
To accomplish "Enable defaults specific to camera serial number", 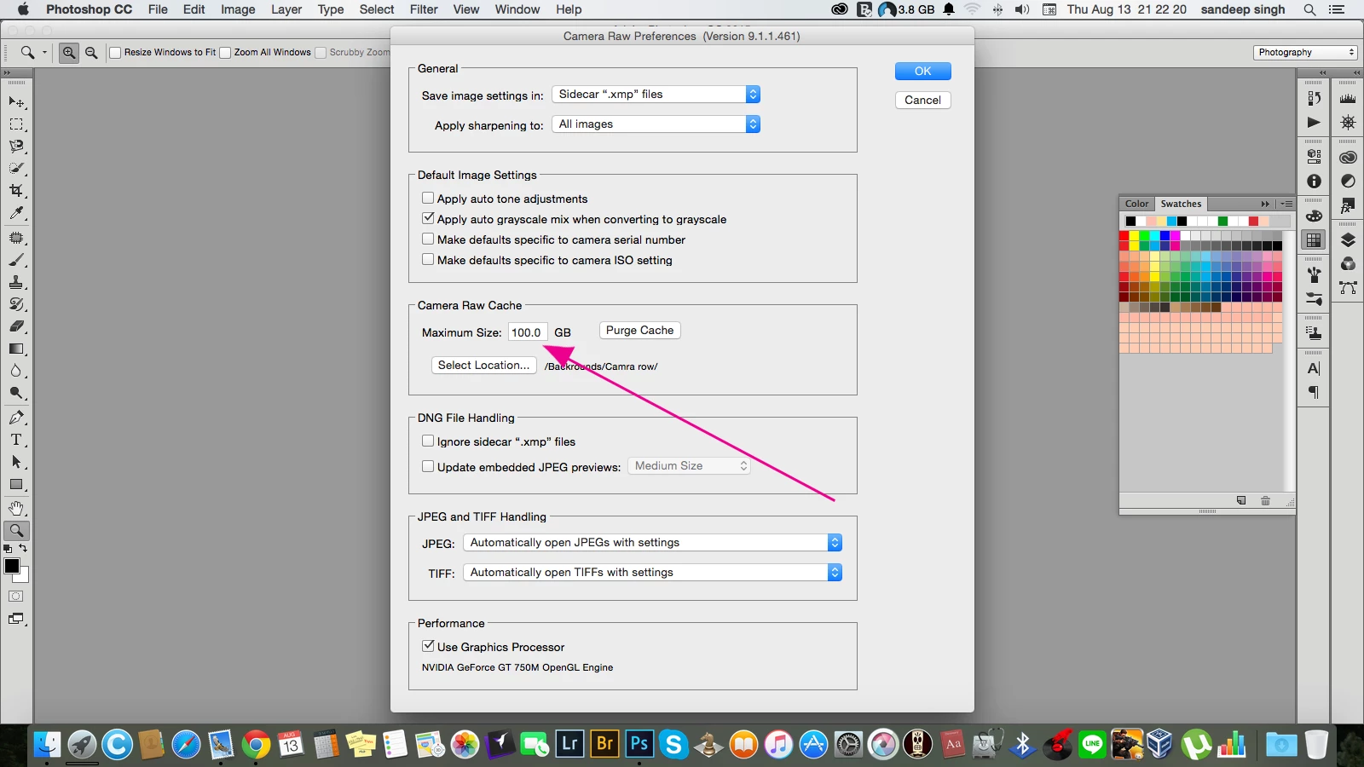I will coord(428,239).
